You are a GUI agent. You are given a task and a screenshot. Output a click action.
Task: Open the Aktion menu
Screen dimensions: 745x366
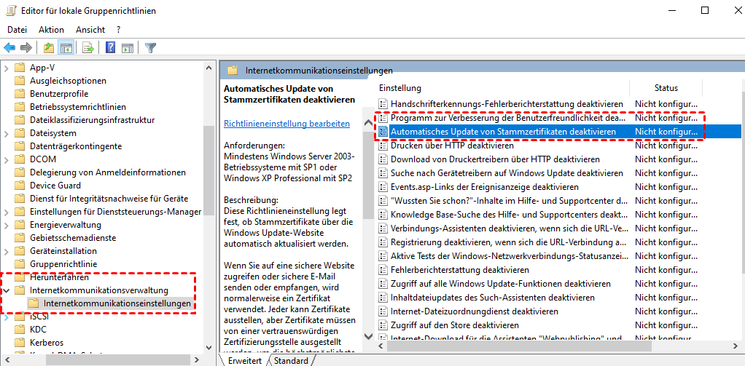point(51,30)
